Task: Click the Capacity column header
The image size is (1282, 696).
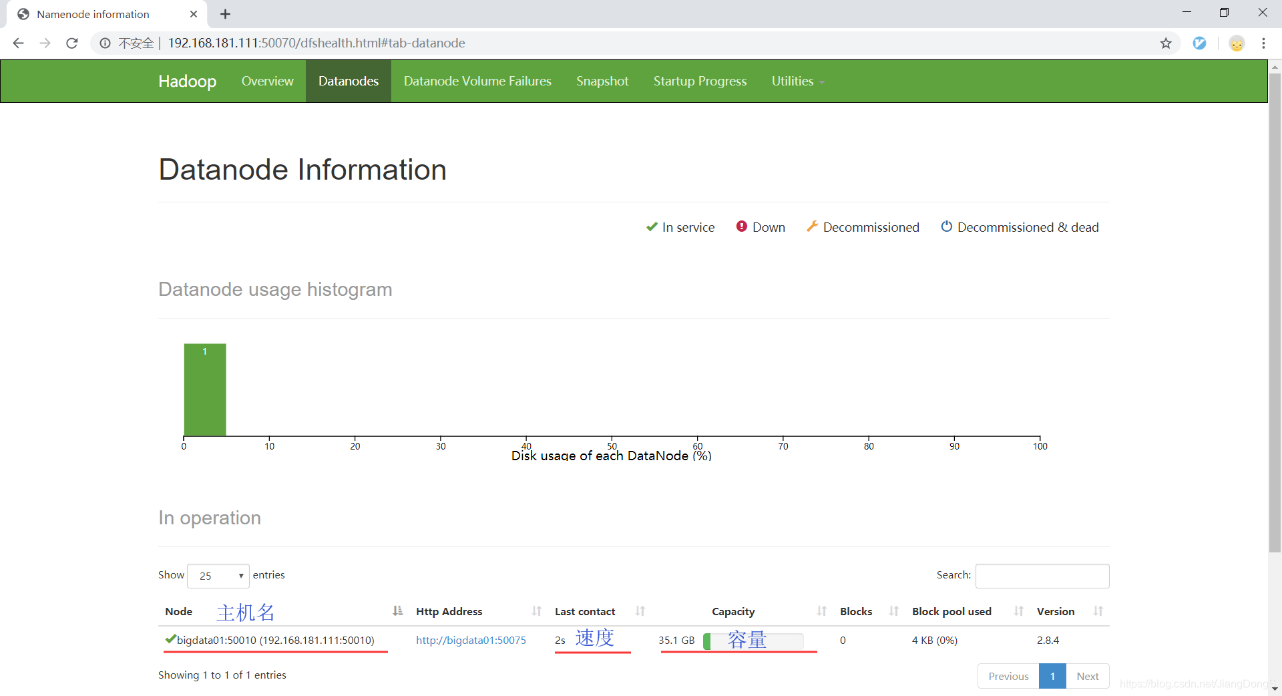Action: 733,611
